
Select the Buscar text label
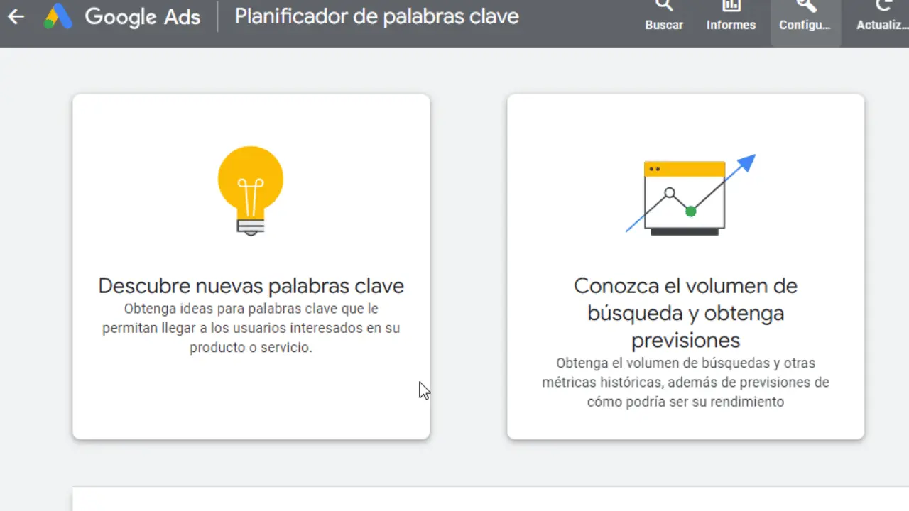point(664,25)
